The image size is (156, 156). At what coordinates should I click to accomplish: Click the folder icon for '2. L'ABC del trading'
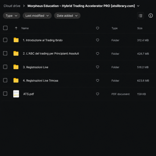[16, 53]
